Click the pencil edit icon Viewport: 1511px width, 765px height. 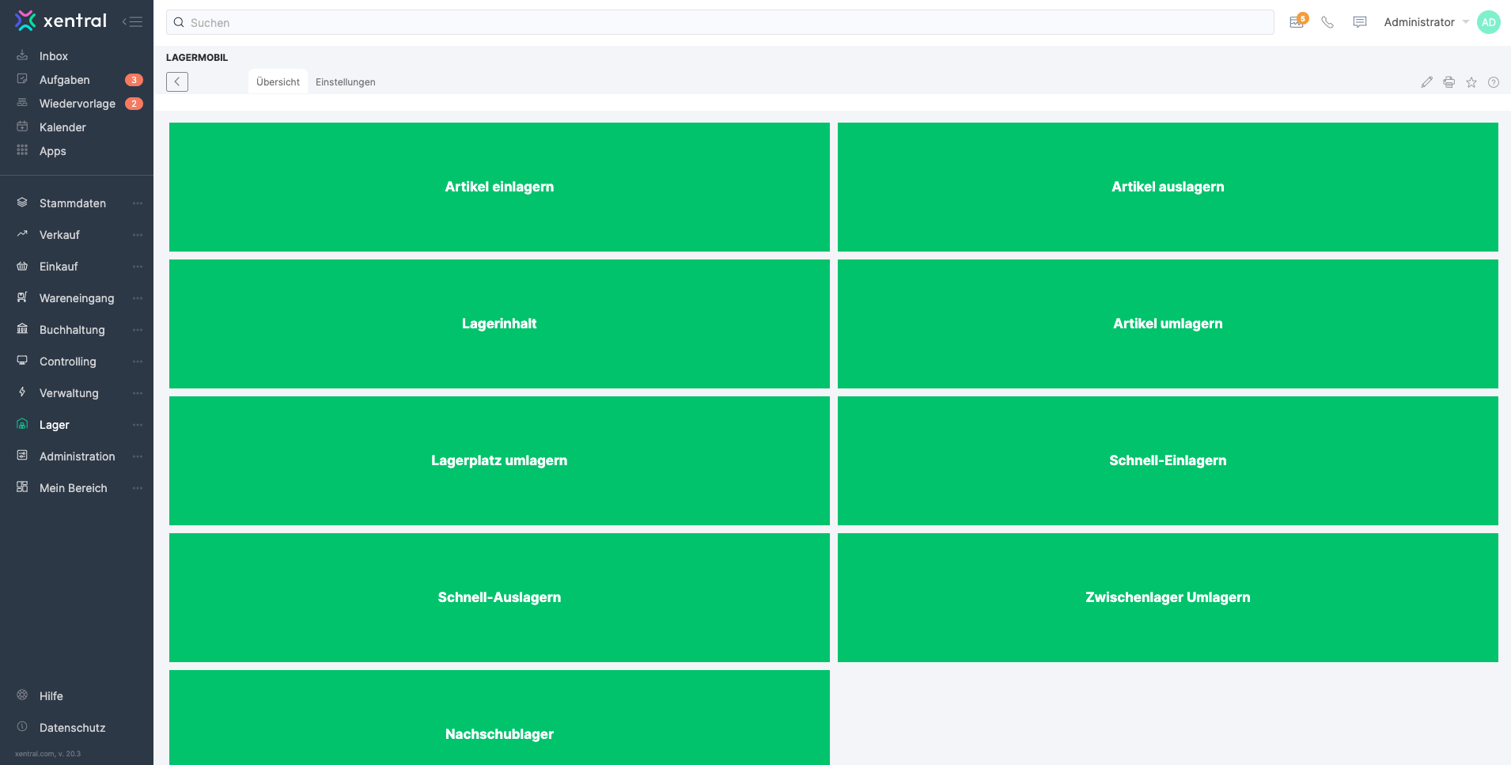[x=1426, y=82]
